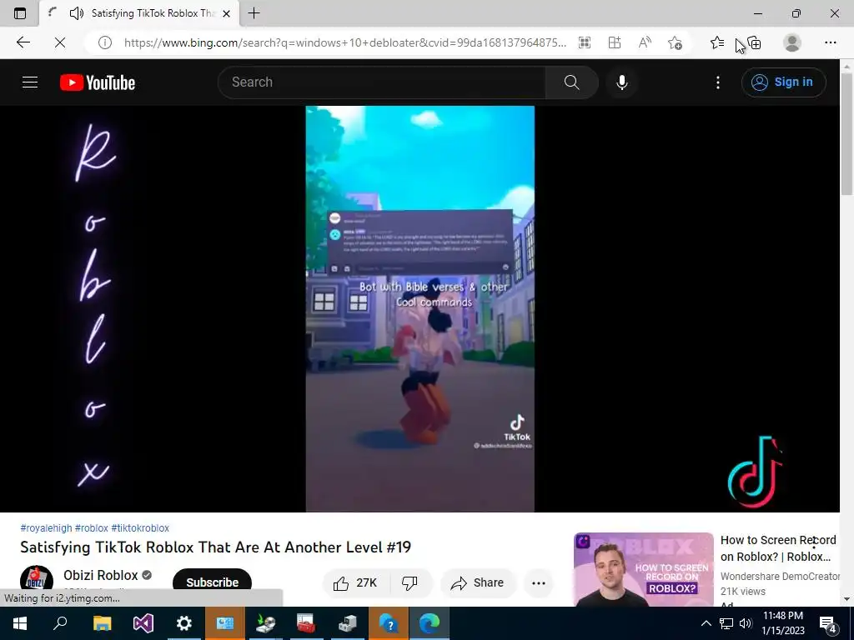Image resolution: width=854 pixels, height=640 pixels.
Task: Share this video
Action: [478, 582]
